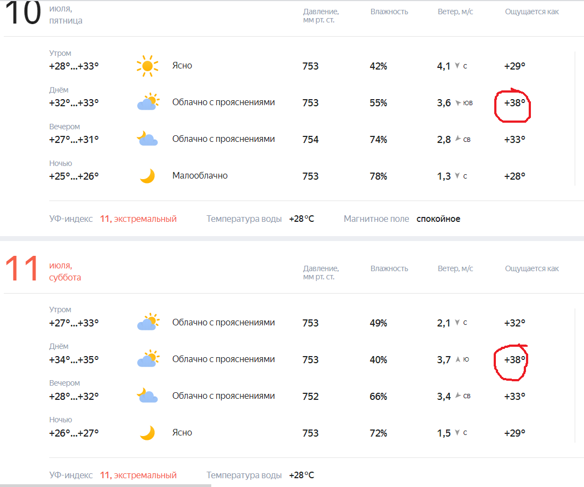Click the wind direction arrow beside 3,7 ю

pyautogui.click(x=458, y=359)
